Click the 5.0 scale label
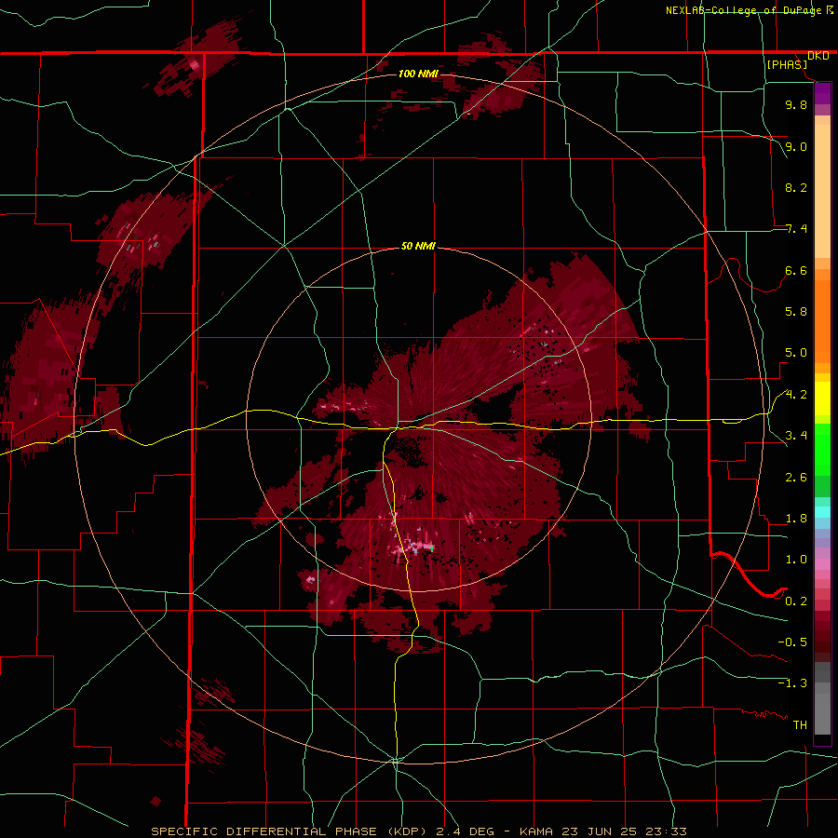The width and height of the screenshot is (838, 838). point(796,353)
